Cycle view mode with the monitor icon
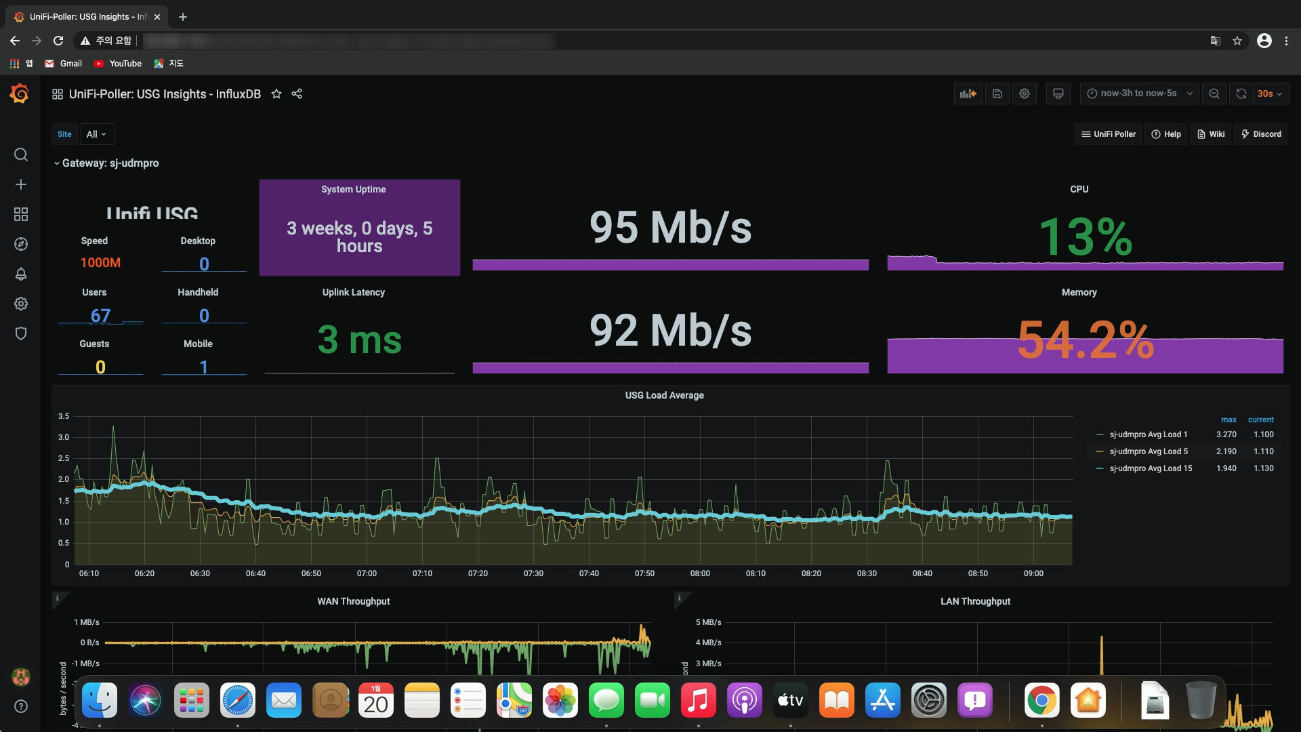 click(1058, 94)
